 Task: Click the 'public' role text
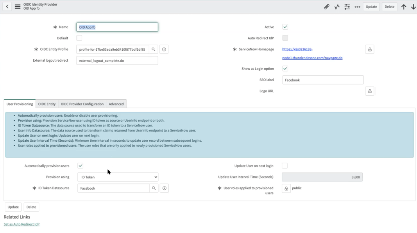(x=297, y=188)
